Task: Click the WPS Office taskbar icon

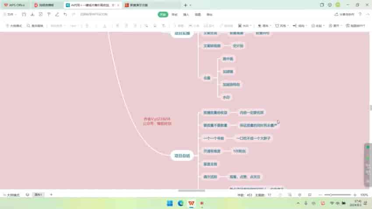Action: click(191, 203)
